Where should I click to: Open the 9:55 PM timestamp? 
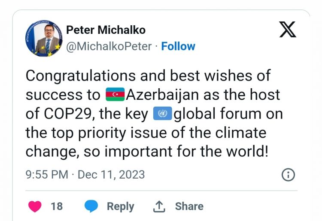pos(47,175)
